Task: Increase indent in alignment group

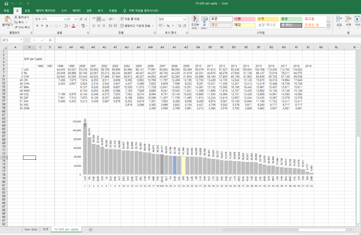Action: [x=115, y=26]
